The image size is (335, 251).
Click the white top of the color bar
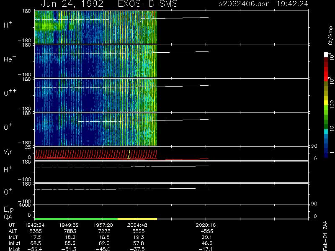pos(326,55)
